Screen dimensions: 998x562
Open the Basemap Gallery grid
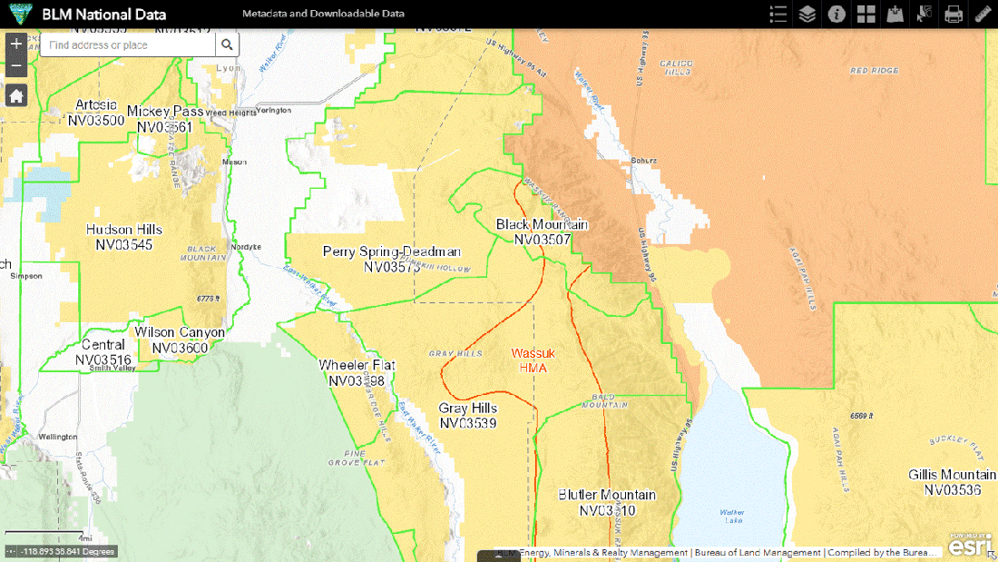pyautogui.click(x=866, y=14)
